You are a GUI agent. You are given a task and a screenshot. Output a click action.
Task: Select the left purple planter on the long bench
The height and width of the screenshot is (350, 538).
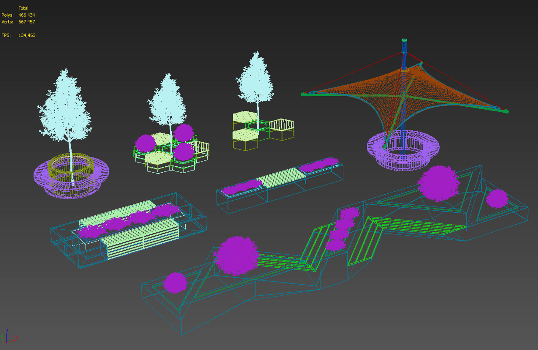(242, 187)
